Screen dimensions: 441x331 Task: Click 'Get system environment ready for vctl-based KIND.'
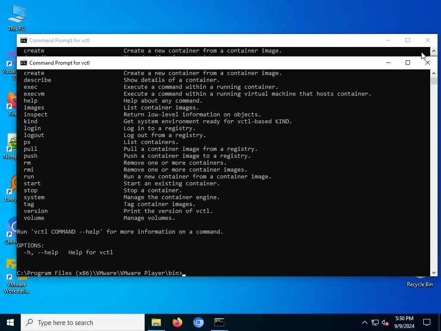(208, 121)
